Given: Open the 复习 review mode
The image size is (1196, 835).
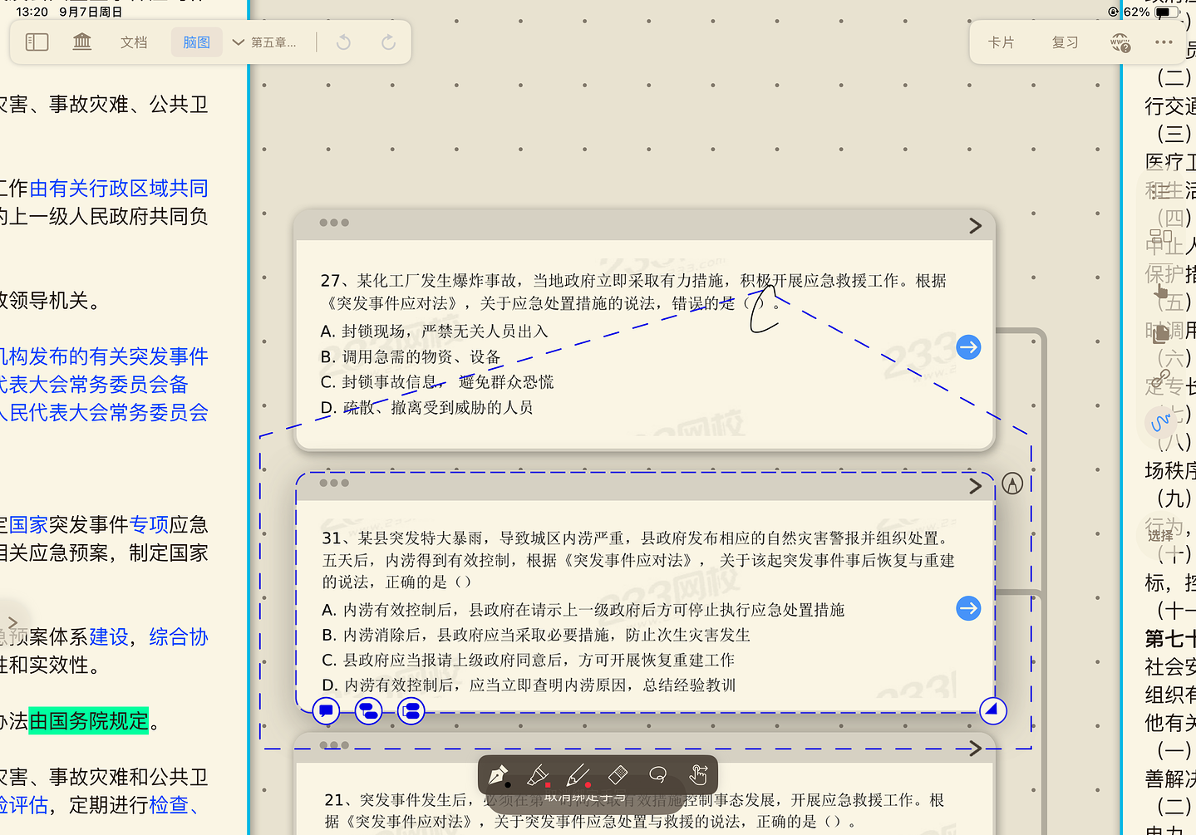Looking at the screenshot, I should pos(1065,42).
